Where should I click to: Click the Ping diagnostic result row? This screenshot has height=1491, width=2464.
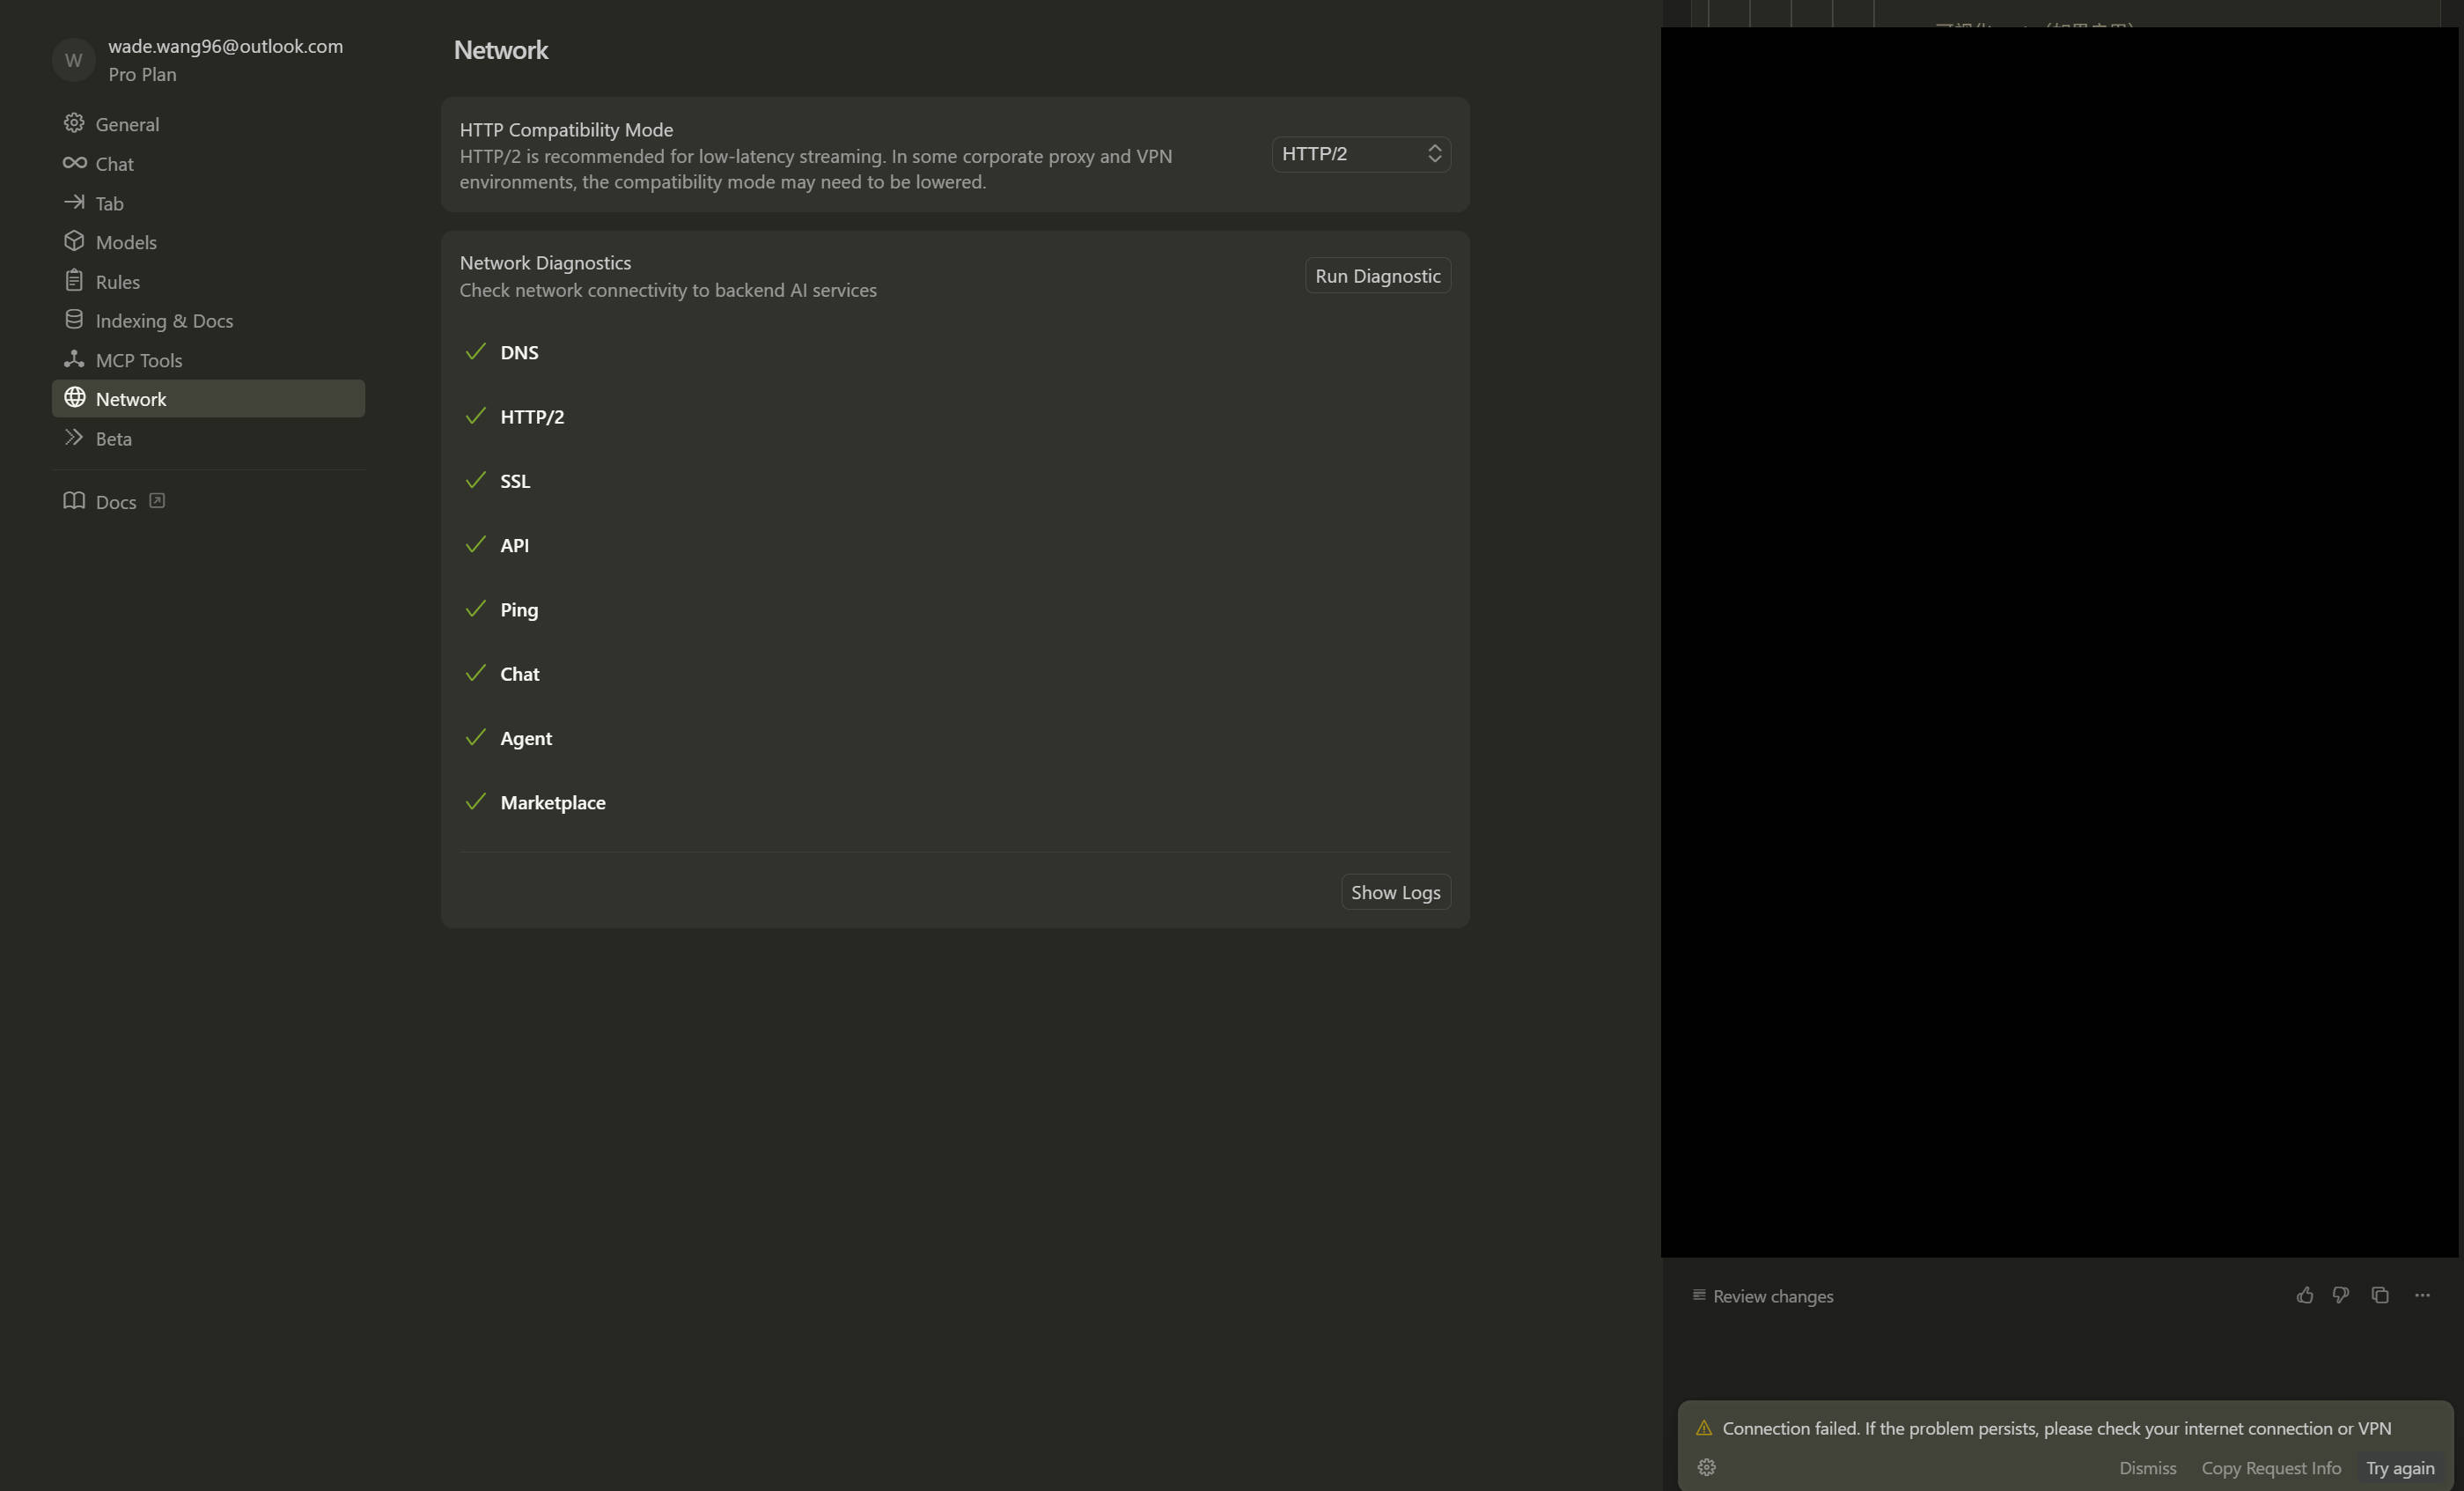click(x=955, y=609)
